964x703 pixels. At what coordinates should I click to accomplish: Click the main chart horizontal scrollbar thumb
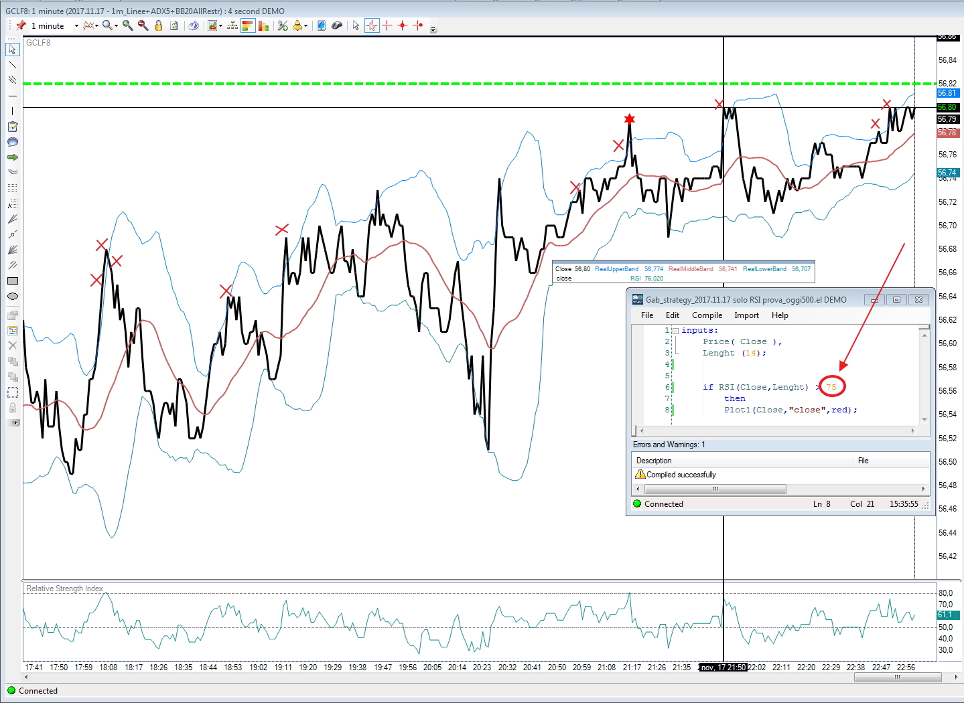(897, 677)
